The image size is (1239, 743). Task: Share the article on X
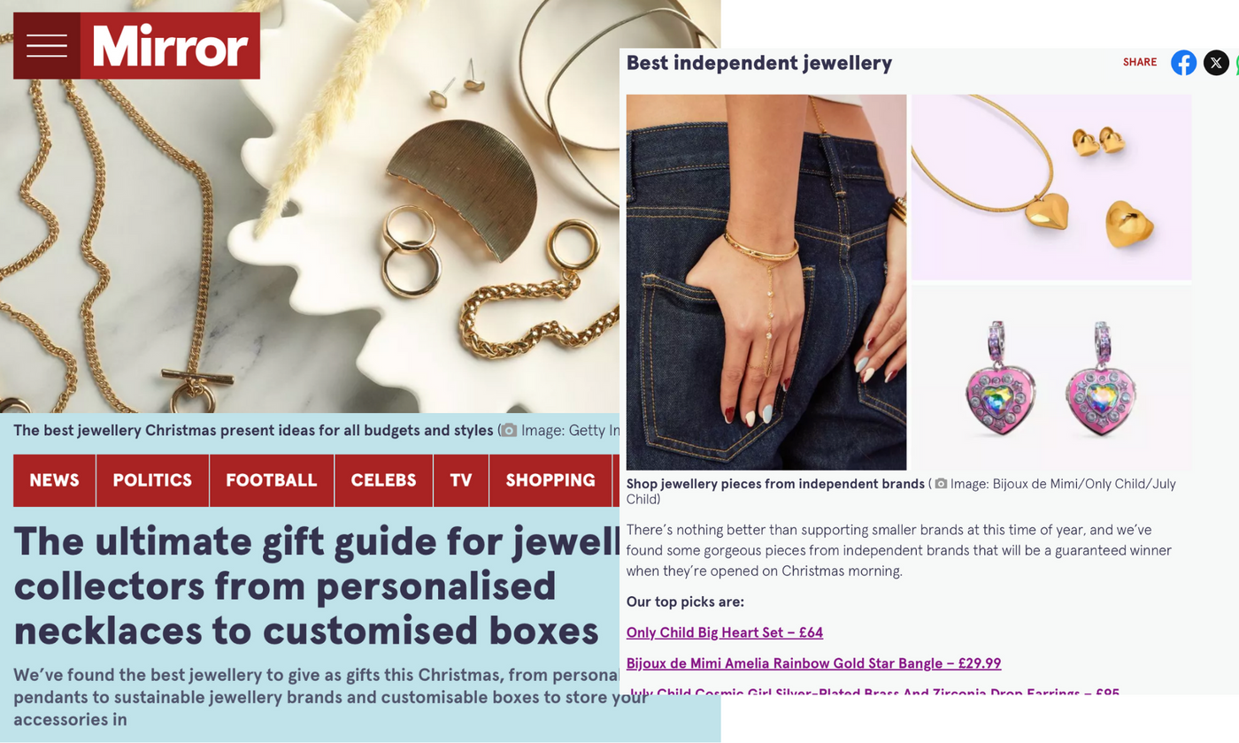pyautogui.click(x=1216, y=63)
